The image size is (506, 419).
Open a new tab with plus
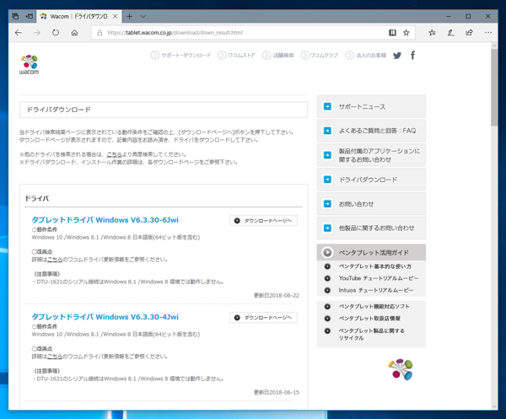[129, 16]
